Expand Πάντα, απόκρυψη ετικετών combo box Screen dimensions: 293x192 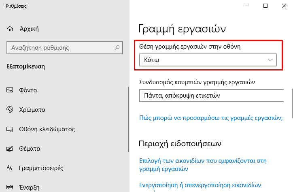212,96
